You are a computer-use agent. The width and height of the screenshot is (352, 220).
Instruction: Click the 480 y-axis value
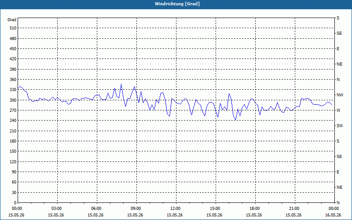point(13,39)
